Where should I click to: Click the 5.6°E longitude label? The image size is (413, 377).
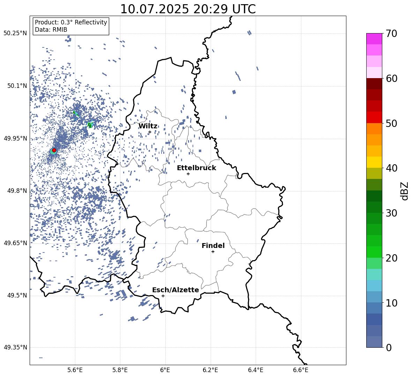click(75, 370)
